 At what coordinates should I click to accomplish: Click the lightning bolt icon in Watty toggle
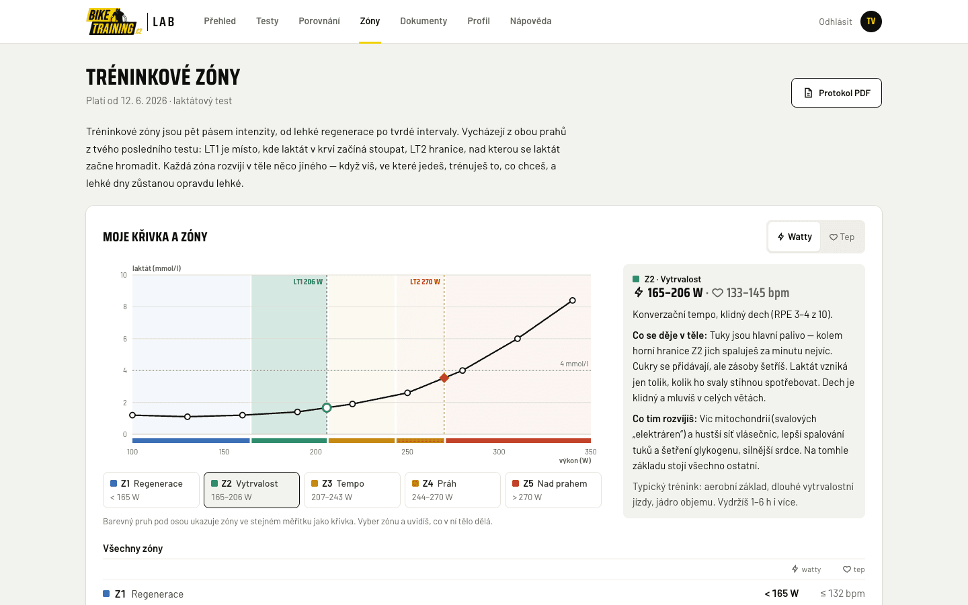click(x=781, y=237)
